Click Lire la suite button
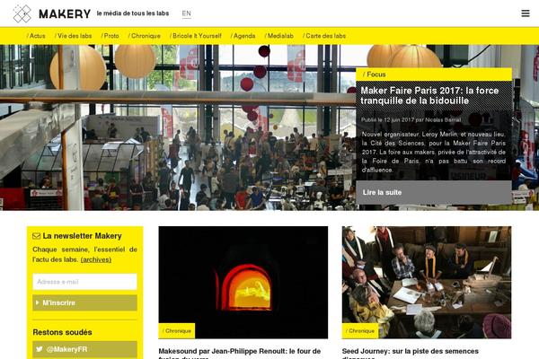 (x=434, y=192)
